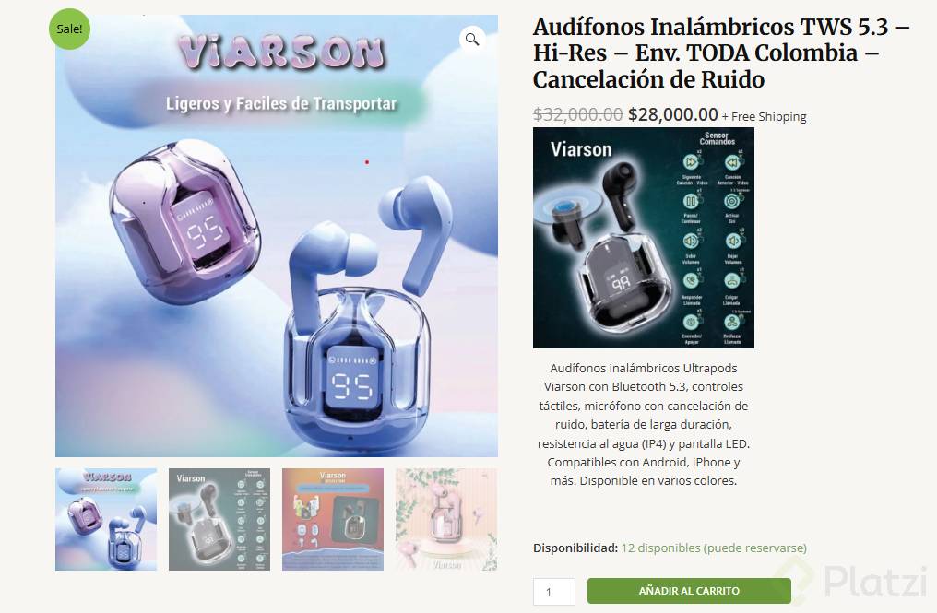Click the Viarson brand logo in main image
937x613 pixels.
click(281, 53)
